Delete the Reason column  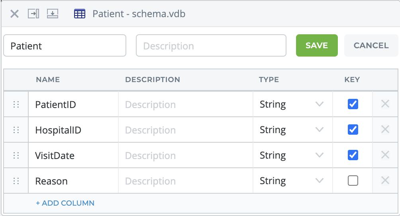385,181
